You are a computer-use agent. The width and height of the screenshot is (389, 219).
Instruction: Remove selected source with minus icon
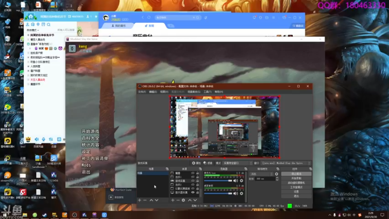click(178, 200)
